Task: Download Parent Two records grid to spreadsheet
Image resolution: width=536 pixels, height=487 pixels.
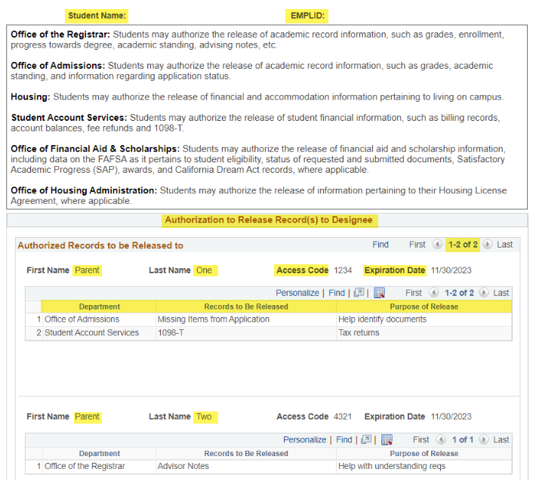Action: pyautogui.click(x=387, y=439)
